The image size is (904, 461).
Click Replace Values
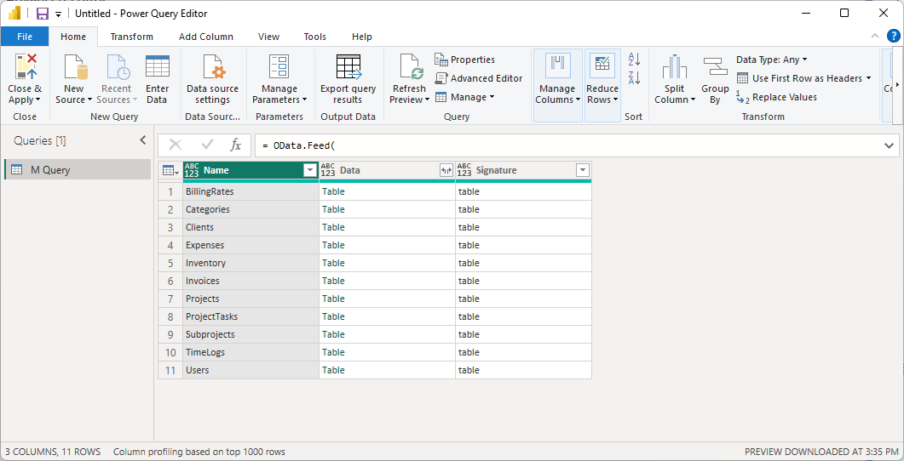(776, 97)
